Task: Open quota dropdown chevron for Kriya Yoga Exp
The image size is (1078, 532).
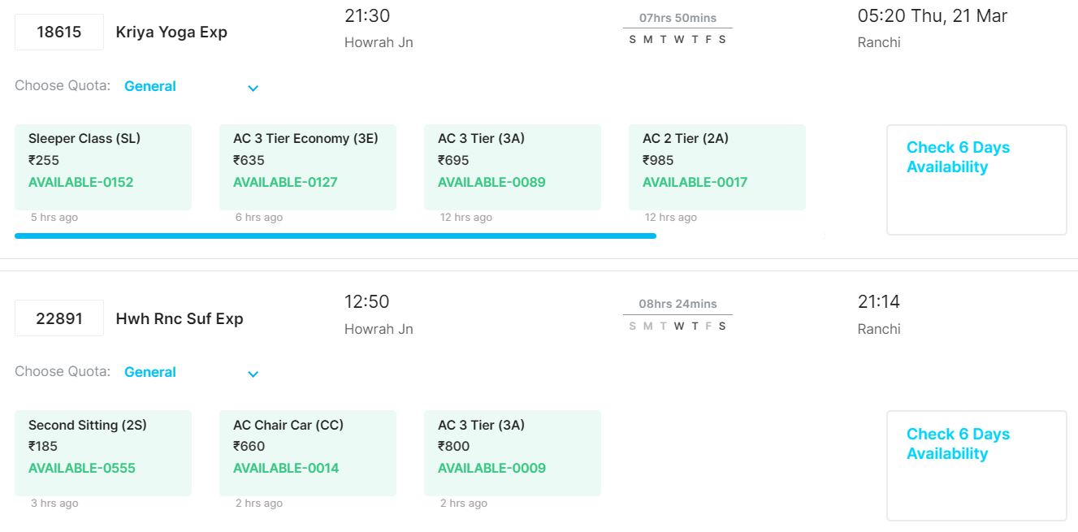Action: click(x=253, y=88)
